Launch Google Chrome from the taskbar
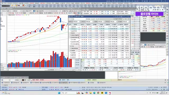The width and height of the screenshot is (169, 95). 98,93
